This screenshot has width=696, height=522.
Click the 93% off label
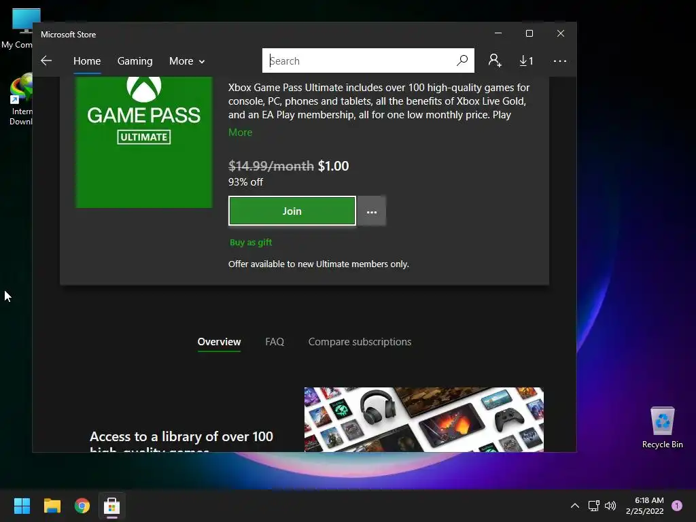[245, 182]
